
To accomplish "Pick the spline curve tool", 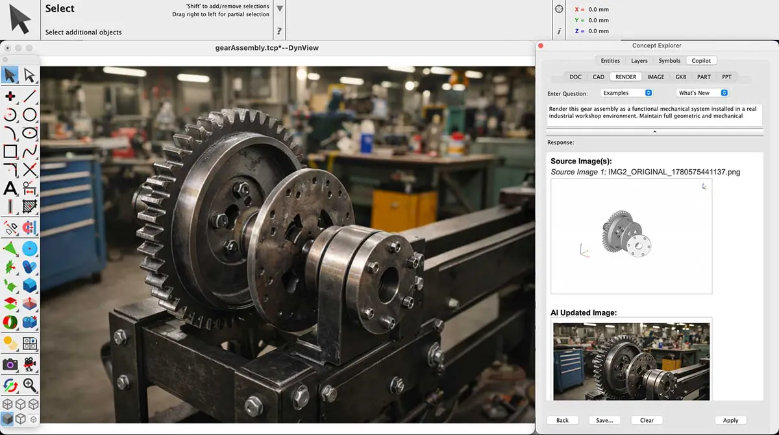I will 30,152.
